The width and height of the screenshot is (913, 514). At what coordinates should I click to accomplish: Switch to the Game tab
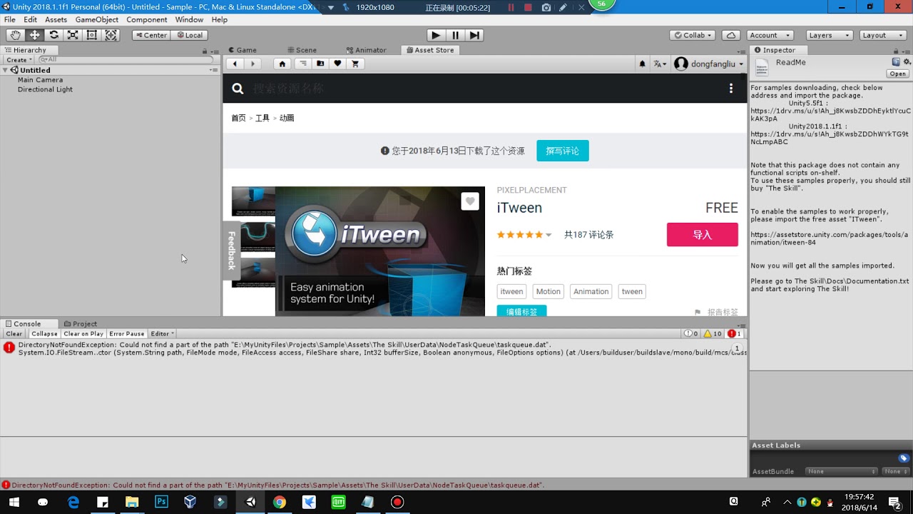(x=243, y=50)
